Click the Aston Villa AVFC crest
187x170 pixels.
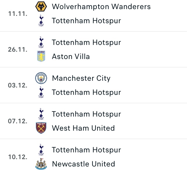click(x=41, y=56)
